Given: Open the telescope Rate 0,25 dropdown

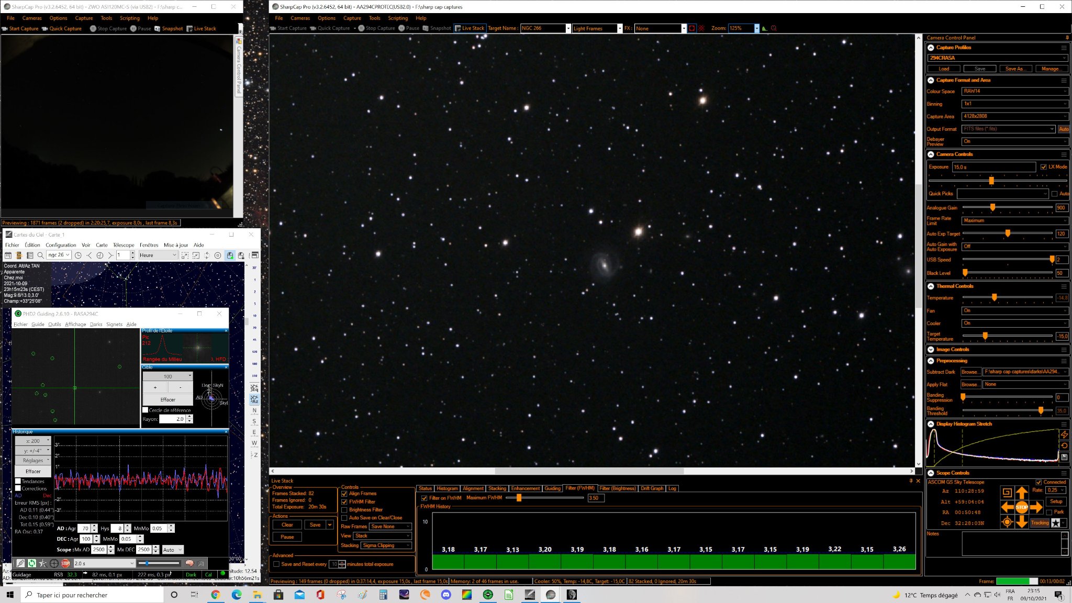Looking at the screenshot, I should coord(1055,490).
